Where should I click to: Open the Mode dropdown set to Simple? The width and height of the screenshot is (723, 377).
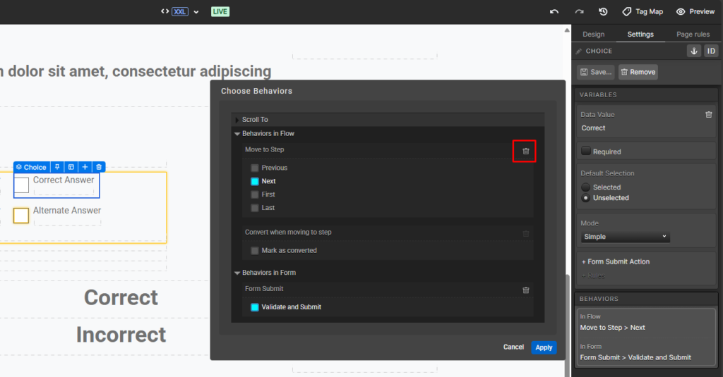626,237
